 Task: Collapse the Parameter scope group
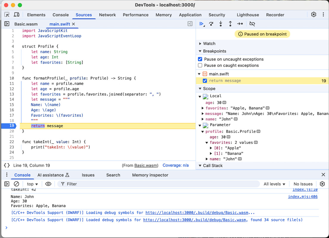click(x=200, y=126)
